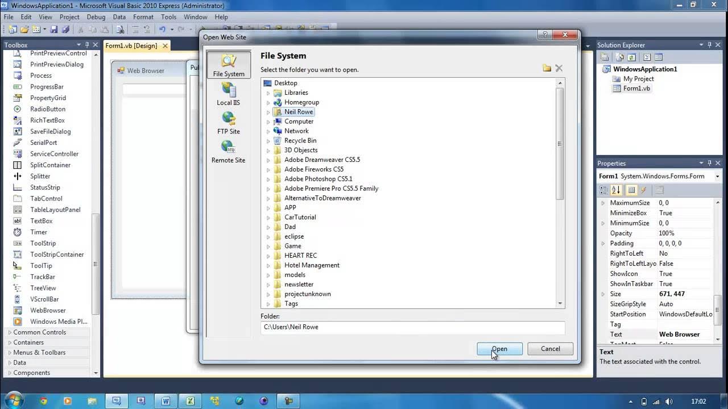Image resolution: width=728 pixels, height=409 pixels.
Task: Expand Menus & Toolbars group in Toolbox
Action: point(10,353)
